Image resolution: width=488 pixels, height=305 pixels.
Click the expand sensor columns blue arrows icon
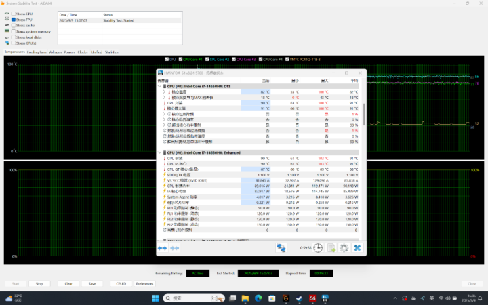(163, 248)
